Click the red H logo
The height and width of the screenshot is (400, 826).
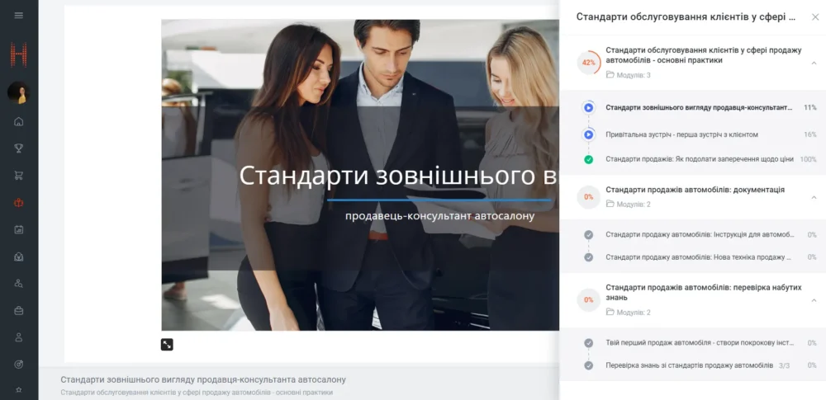pyautogui.click(x=19, y=55)
